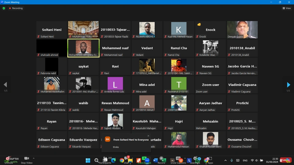
Task: Select Rewan Mahmoud's participant tile
Action: click(115, 103)
